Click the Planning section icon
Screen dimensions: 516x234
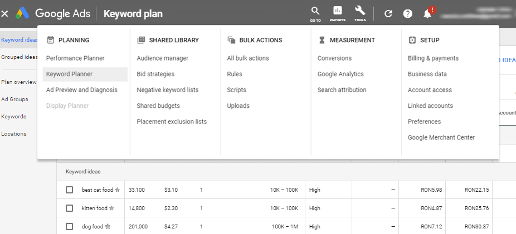pos(50,40)
